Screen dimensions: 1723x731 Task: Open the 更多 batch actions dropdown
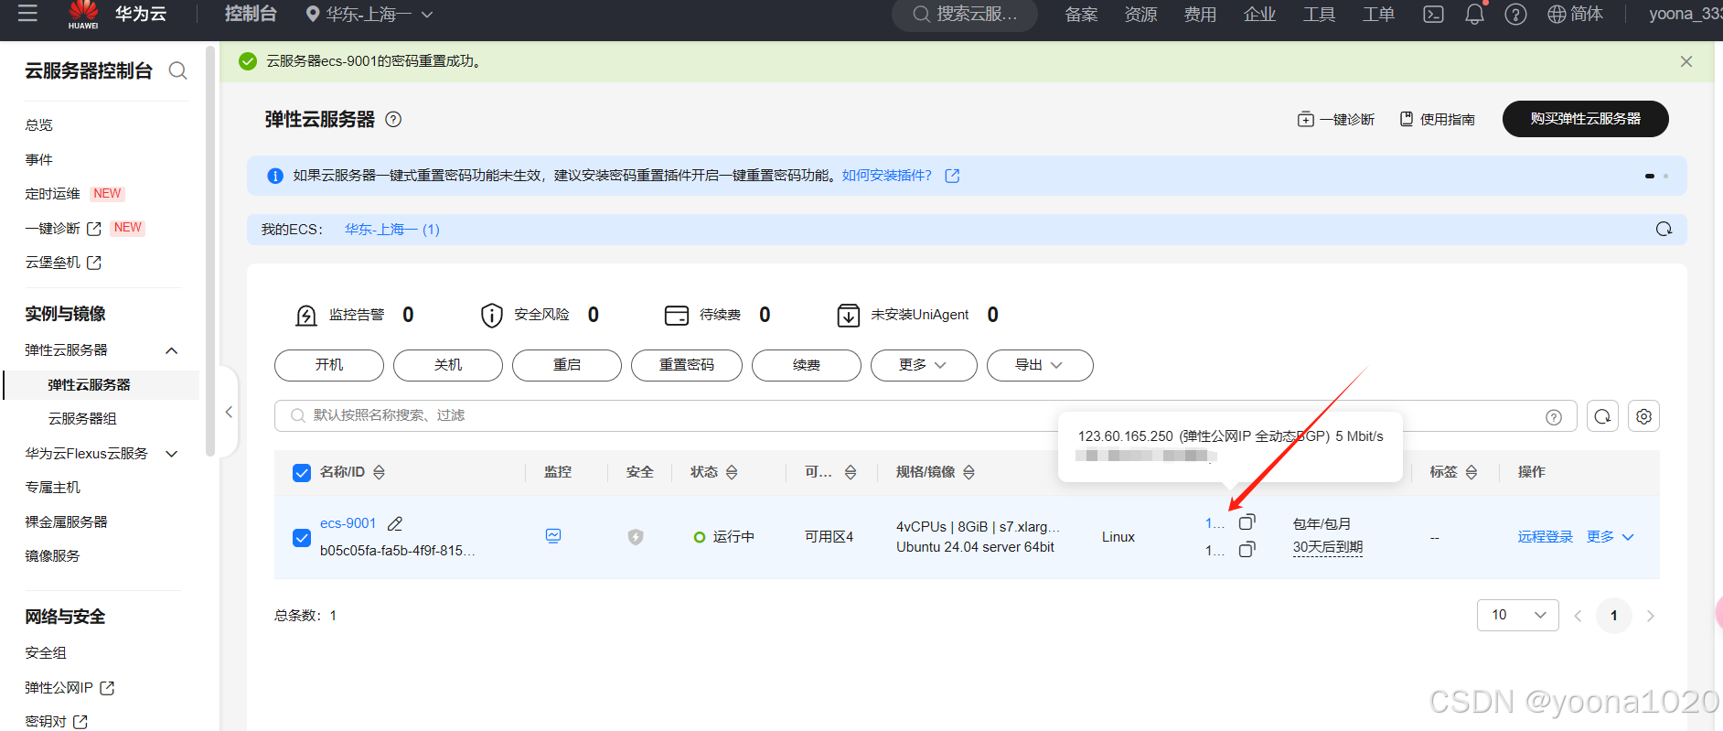point(924,365)
